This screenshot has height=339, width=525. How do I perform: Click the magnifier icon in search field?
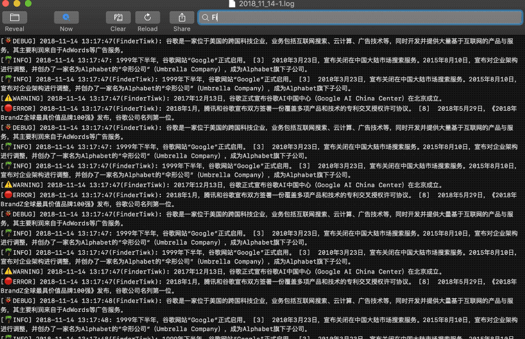(206, 18)
